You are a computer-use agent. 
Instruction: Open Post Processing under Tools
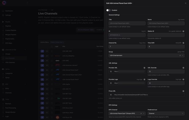tap(11, 108)
